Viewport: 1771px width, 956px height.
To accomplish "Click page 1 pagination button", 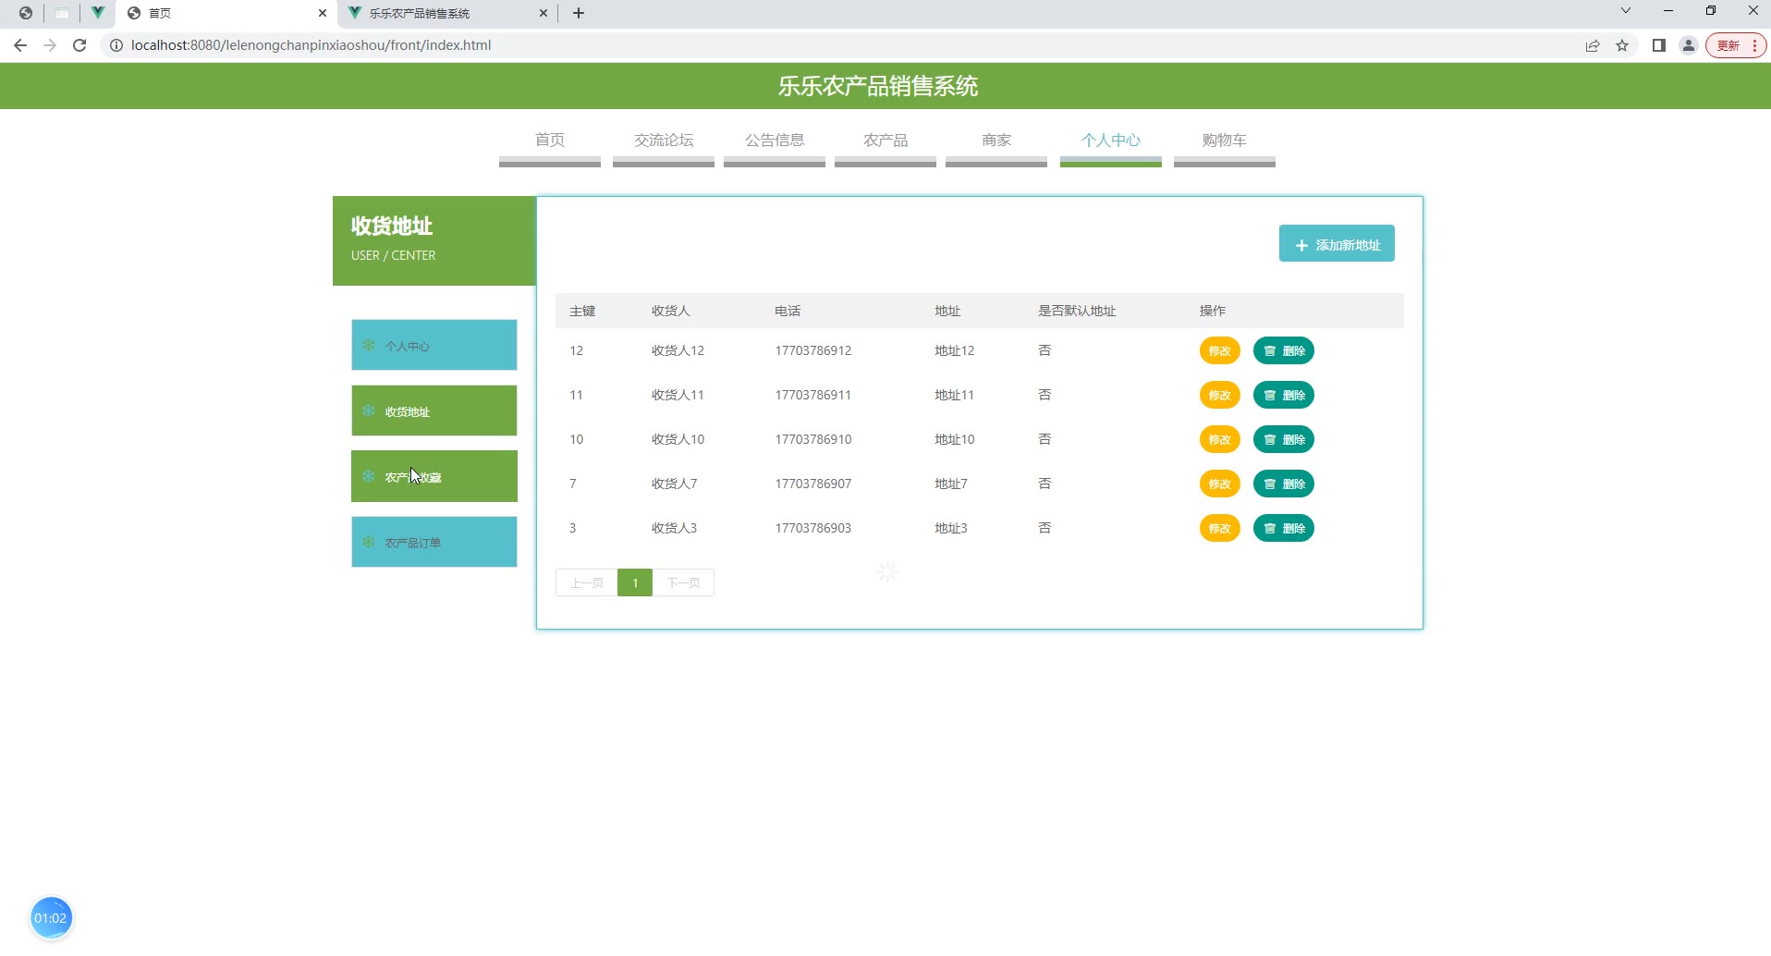I will point(635,582).
